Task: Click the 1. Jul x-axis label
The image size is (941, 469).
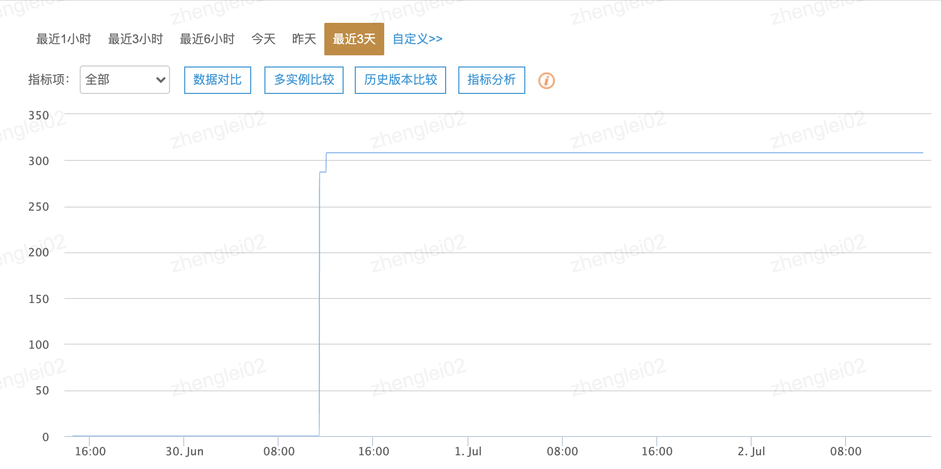Action: pyautogui.click(x=468, y=451)
